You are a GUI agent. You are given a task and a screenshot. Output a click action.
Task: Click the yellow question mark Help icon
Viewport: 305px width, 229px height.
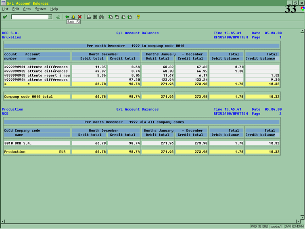[x=138, y=17]
